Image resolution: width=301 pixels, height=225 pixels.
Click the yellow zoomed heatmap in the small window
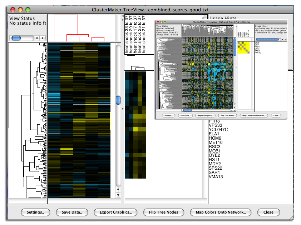(x=244, y=48)
